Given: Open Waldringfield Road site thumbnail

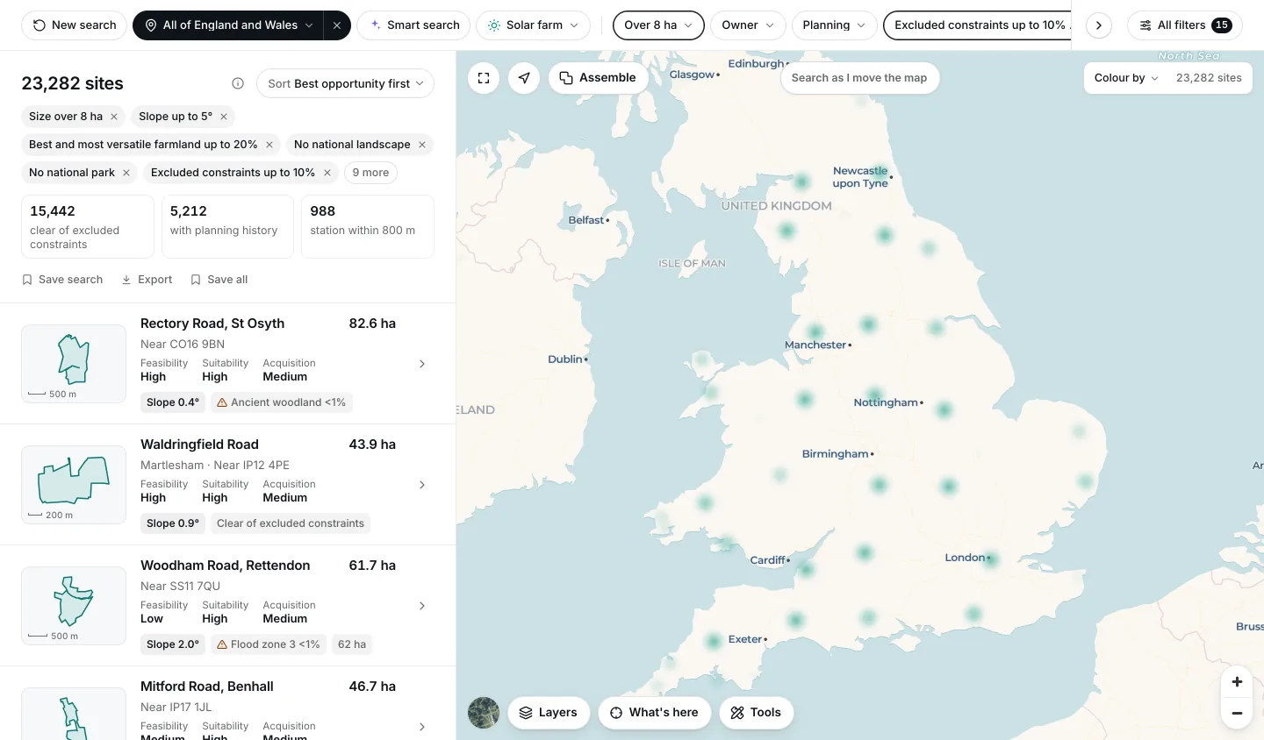Looking at the screenshot, I should tap(74, 485).
